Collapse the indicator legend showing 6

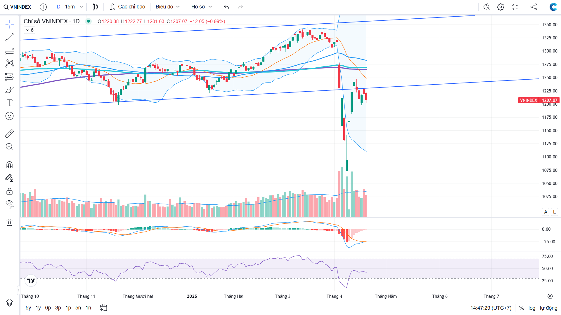coord(30,30)
